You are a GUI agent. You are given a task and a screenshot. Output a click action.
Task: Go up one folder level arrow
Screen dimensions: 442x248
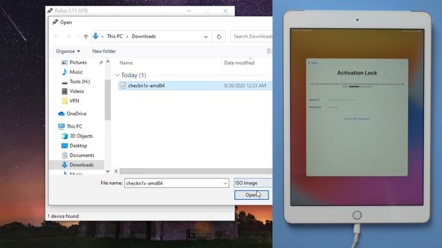[x=86, y=37]
